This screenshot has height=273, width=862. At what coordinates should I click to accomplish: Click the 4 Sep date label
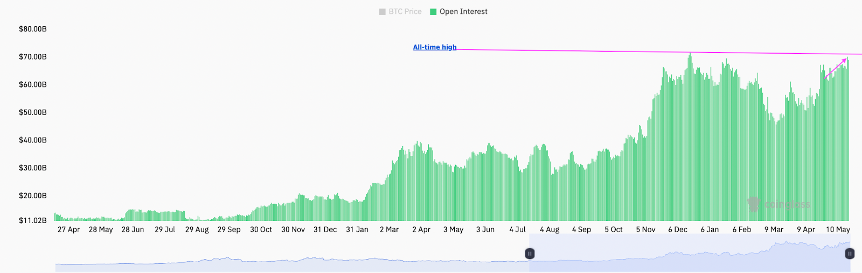coord(582,229)
